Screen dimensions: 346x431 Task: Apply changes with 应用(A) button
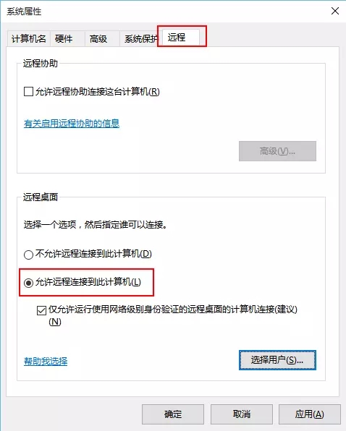(x=309, y=414)
